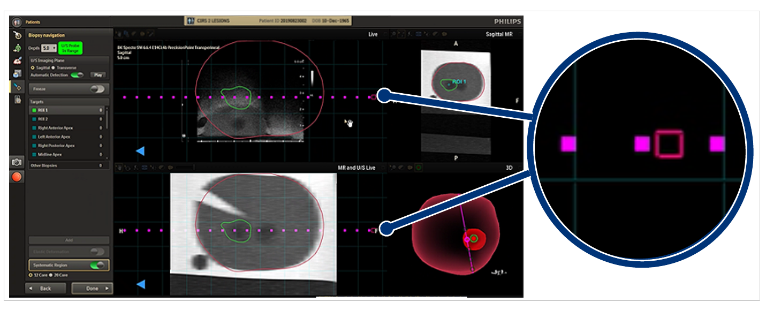This screenshot has width=766, height=318.
Task: Click the blue triangle in MR and U/S Live view
Action: point(140,284)
